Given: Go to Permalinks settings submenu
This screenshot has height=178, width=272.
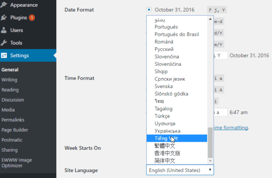Looking at the screenshot, I should click(x=13, y=120).
